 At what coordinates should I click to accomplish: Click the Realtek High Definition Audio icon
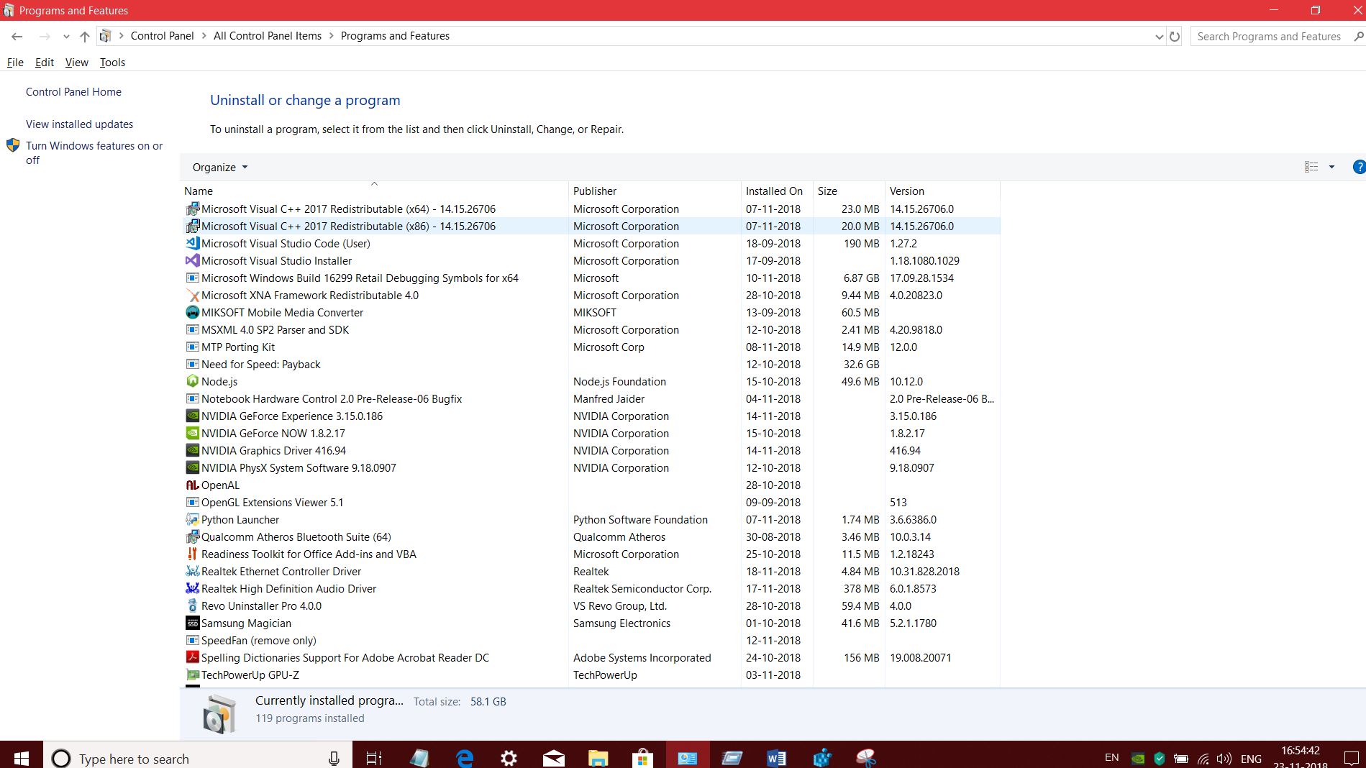(192, 588)
